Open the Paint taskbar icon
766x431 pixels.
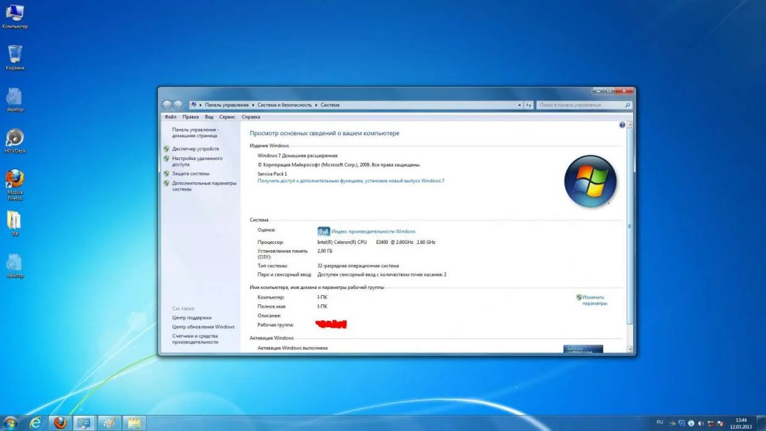pyautogui.click(x=109, y=423)
